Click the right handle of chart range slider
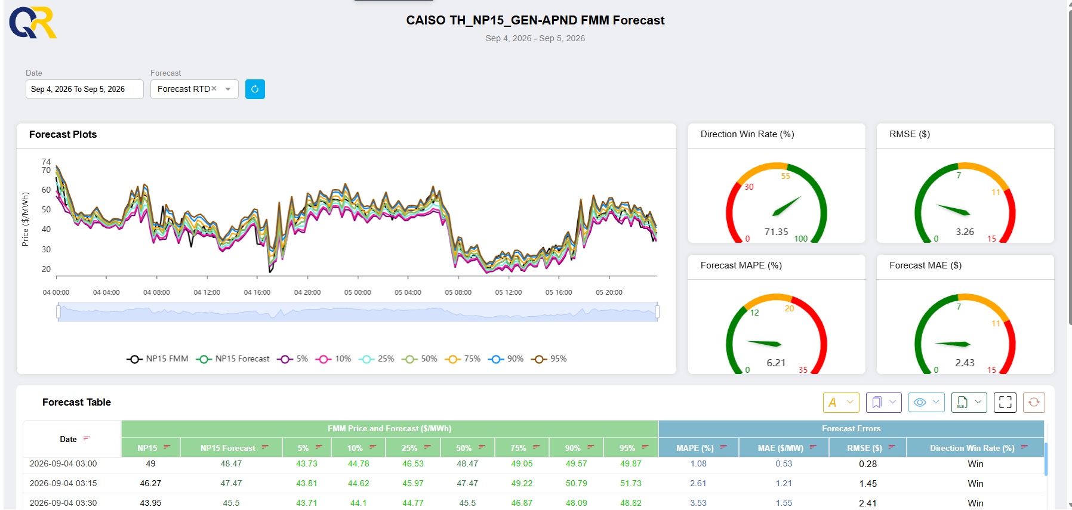The height and width of the screenshot is (510, 1072). click(x=657, y=312)
